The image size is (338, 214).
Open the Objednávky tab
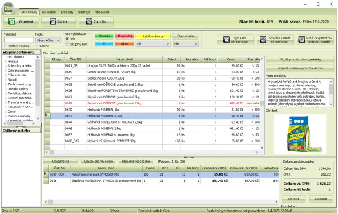29,12
